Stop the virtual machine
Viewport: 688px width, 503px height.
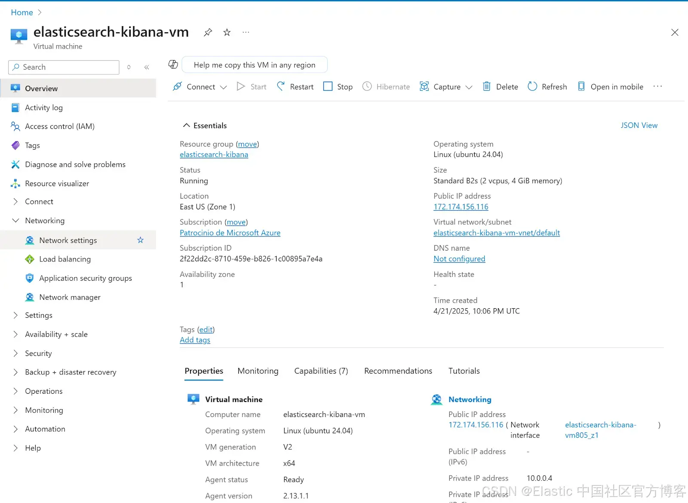click(x=338, y=87)
